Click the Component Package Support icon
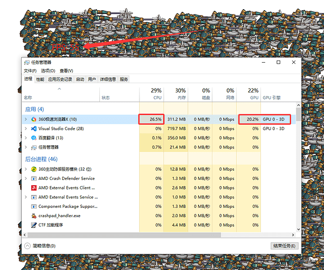This screenshot has height=270, width=324. coord(33,206)
